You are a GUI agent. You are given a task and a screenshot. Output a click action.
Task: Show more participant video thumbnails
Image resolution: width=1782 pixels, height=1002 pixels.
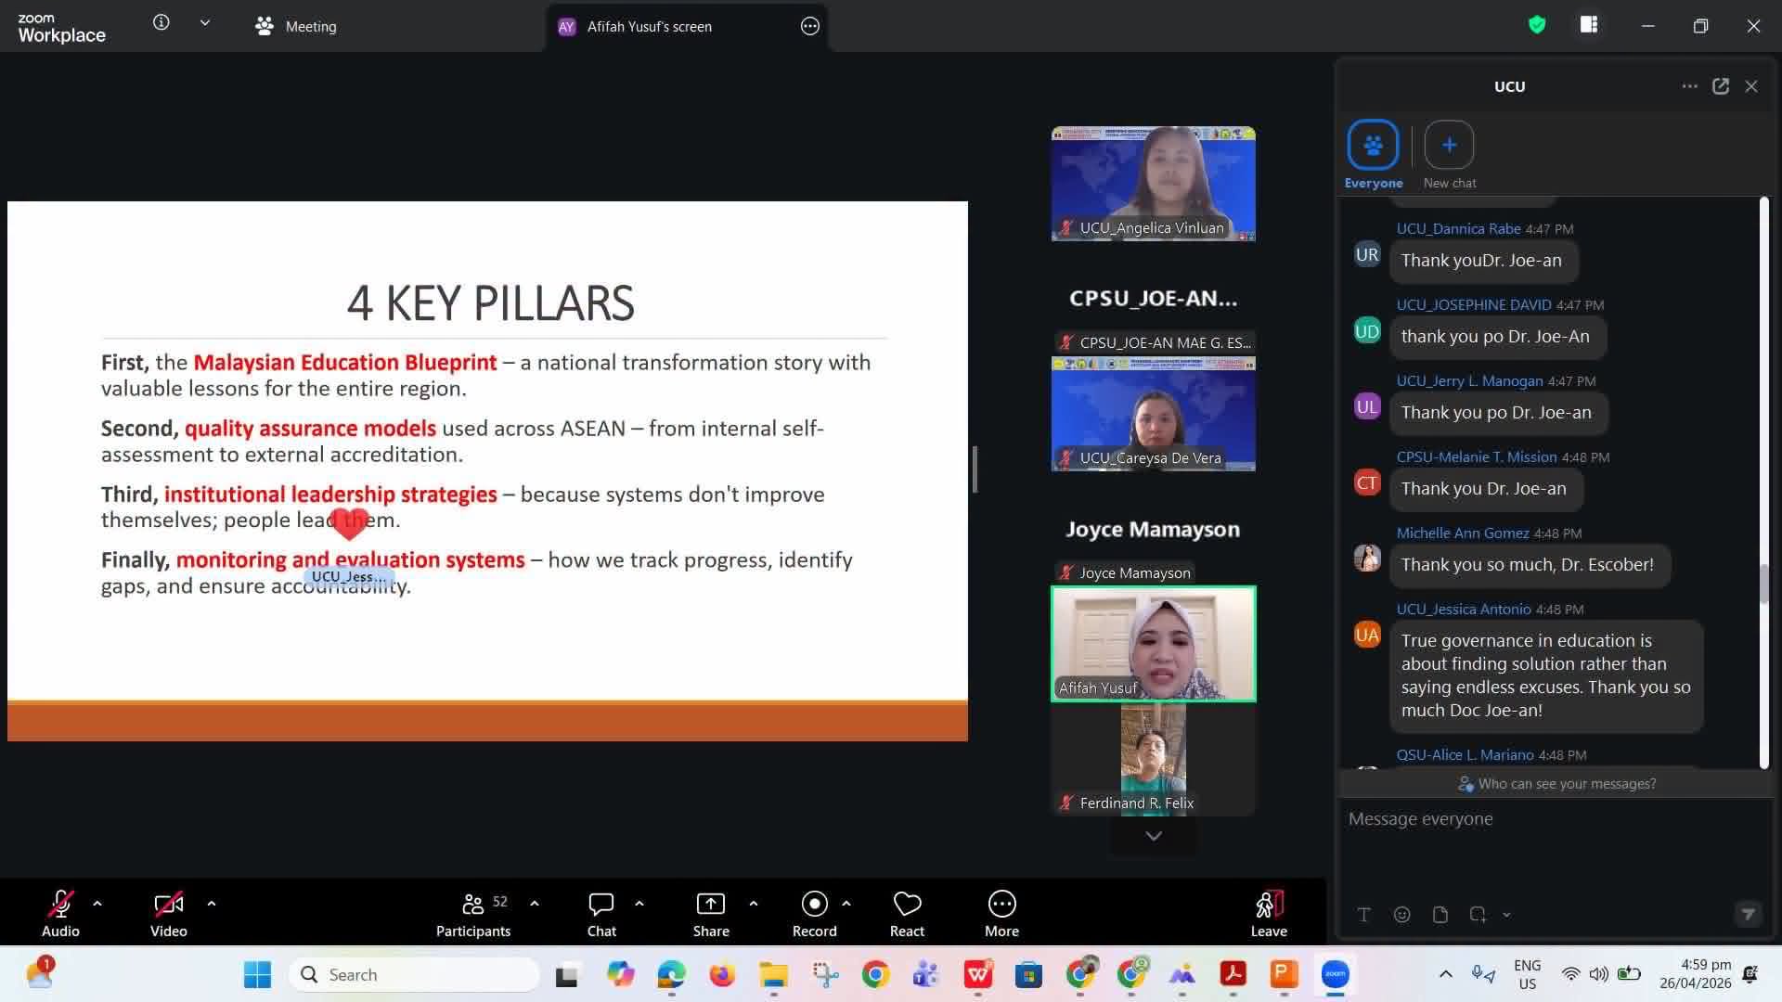[x=1154, y=836]
